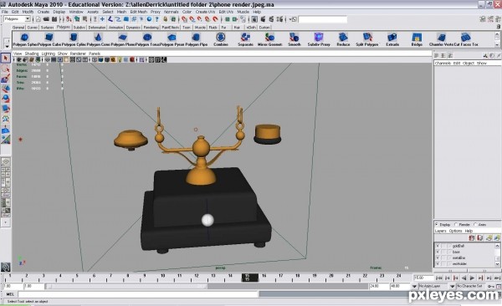This screenshot has width=502, height=306.
Task: Click the Polygon Sphere shelf icon
Action: click(24, 37)
